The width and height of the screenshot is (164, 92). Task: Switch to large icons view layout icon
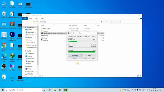pos(140,76)
